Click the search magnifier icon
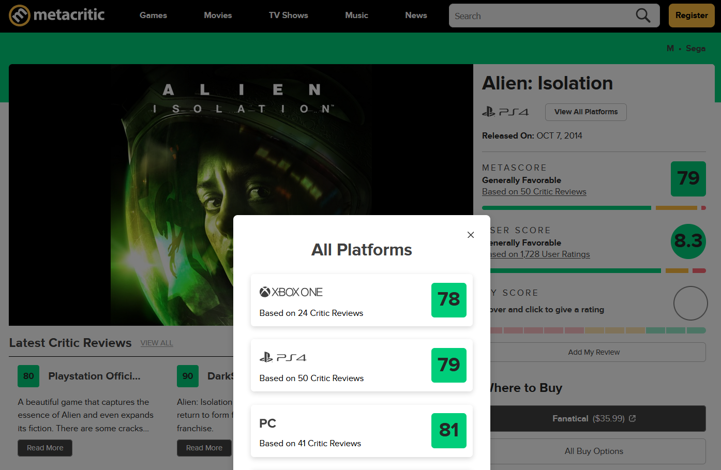The width and height of the screenshot is (721, 470). pyautogui.click(x=643, y=16)
